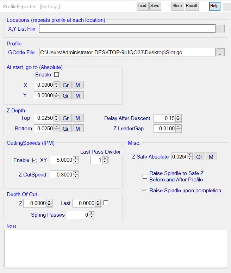Click Gr button for Z Depth Top
This screenshot has width=231, height=273.
coord(66,118)
